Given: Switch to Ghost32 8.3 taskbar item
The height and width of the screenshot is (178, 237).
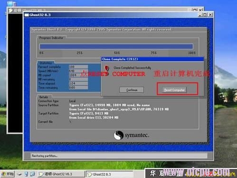Looking at the screenshot, I should (109, 174).
